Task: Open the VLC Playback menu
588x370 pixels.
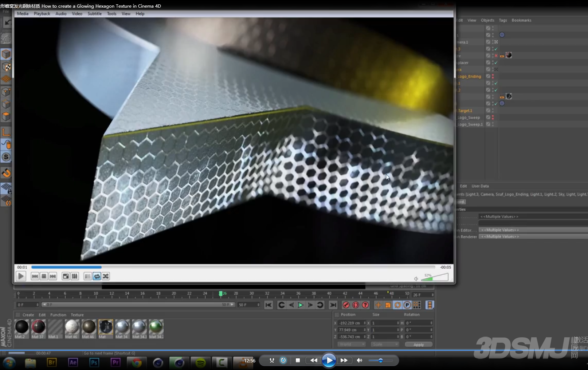Action: point(42,13)
